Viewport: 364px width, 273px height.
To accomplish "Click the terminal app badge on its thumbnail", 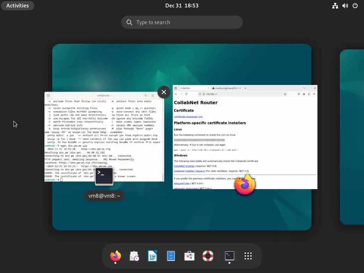I will (x=104, y=177).
